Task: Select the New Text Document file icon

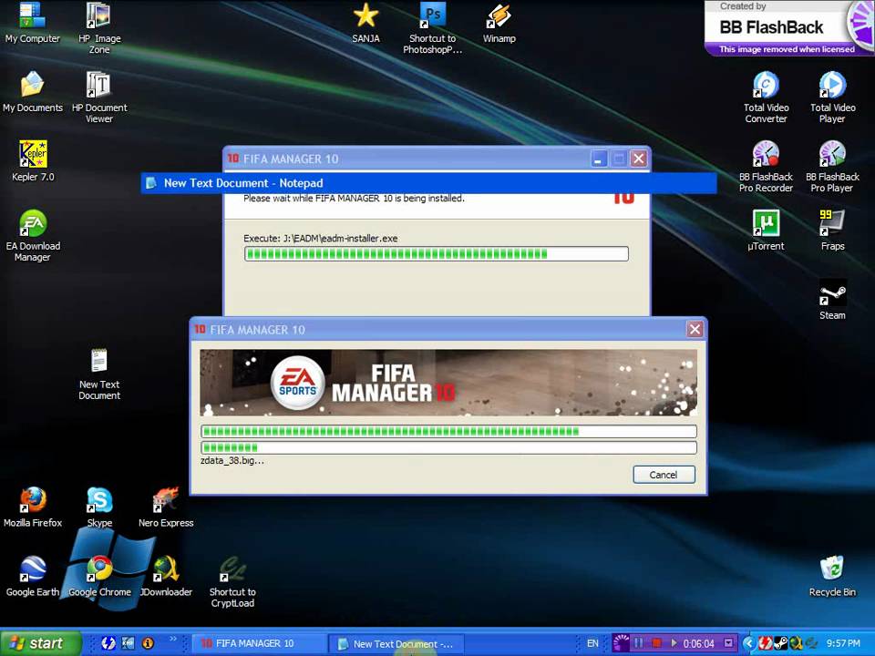Action: point(99,362)
